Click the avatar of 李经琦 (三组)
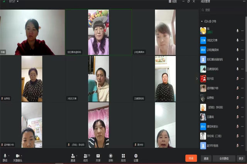Viewport: 247px width, 164px height. pos(203,136)
